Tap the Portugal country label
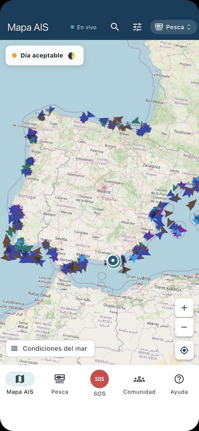Viewport: 199px width, 431px height. [x=27, y=197]
